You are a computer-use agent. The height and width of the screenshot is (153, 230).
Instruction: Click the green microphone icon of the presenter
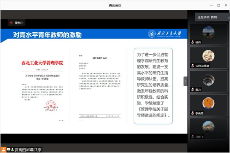(x=12, y=150)
